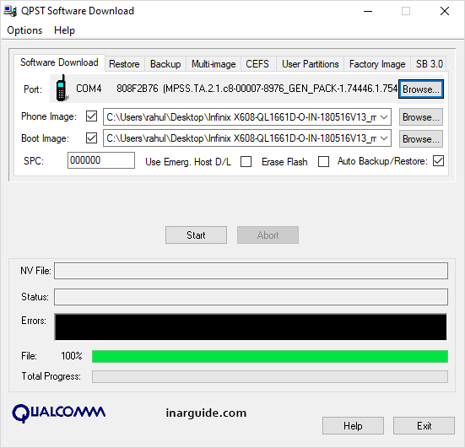Click the greyed-out Abort button
Viewport: 465px width, 448px height.
(268, 235)
